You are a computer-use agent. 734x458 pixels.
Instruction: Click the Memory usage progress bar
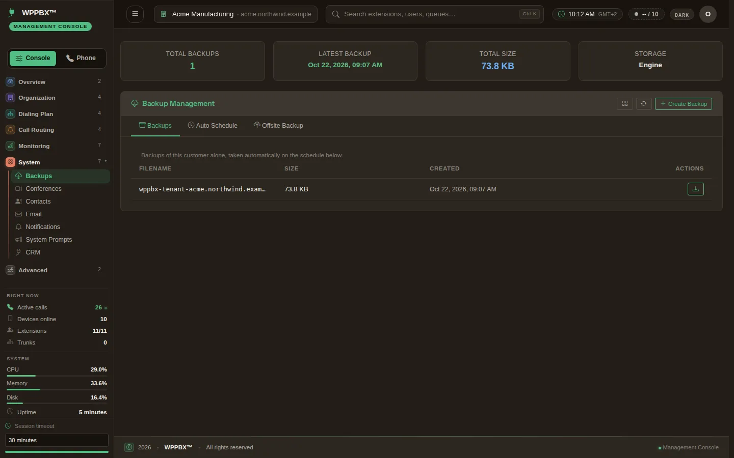[57, 389]
